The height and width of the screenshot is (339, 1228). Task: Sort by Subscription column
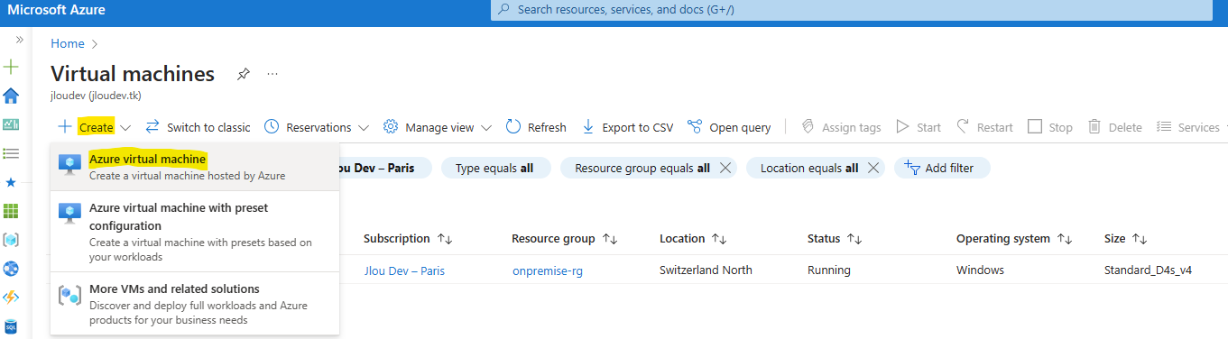coord(407,239)
